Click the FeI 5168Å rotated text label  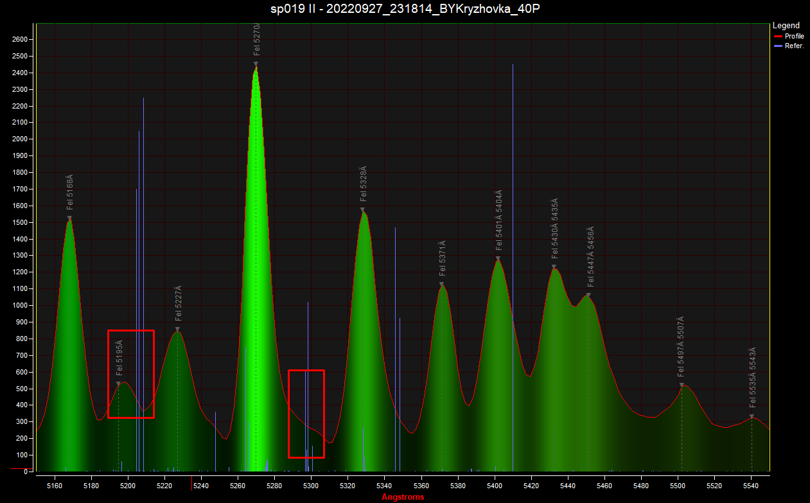(x=70, y=193)
